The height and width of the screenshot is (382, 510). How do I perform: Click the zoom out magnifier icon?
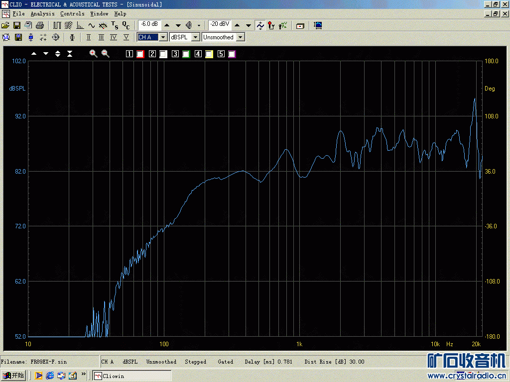click(106, 54)
